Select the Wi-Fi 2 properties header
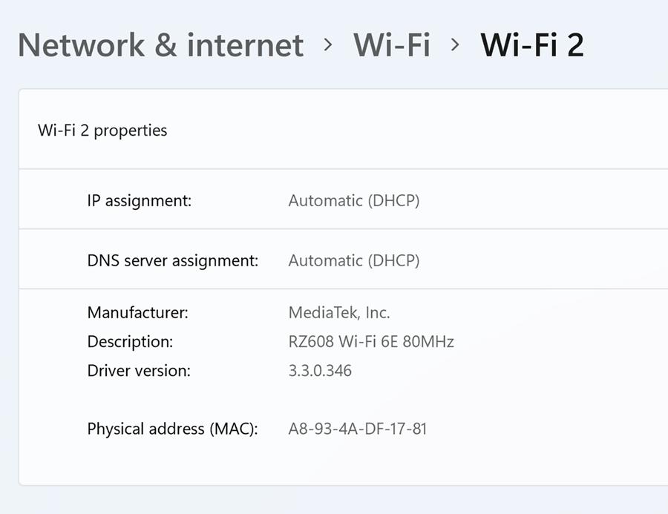 [102, 130]
